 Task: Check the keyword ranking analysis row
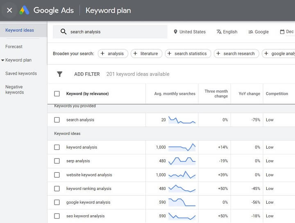click(x=57, y=189)
